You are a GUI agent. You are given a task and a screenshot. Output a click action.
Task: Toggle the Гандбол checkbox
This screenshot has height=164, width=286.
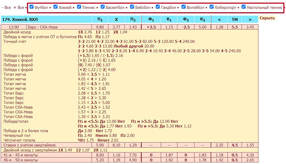click(x=158, y=7)
